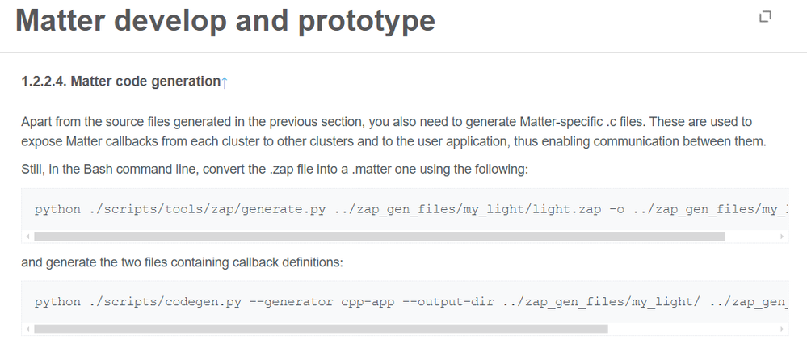Click left arrow of generate.py code scrollbar

click(x=27, y=237)
